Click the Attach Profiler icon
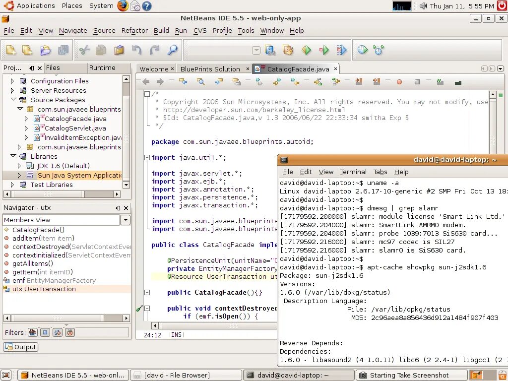 click(x=379, y=50)
